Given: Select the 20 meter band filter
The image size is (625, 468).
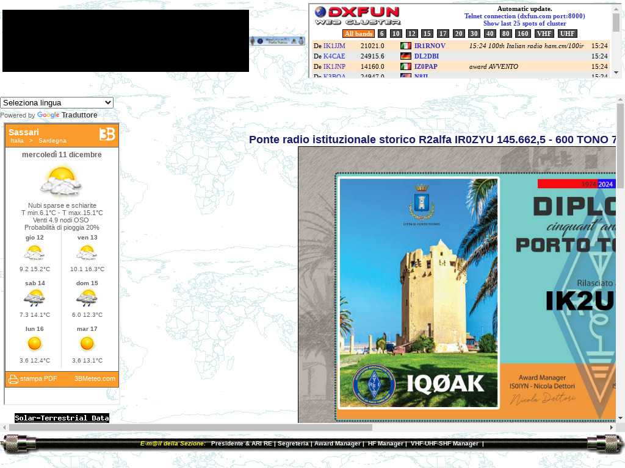Looking at the screenshot, I should click(458, 34).
